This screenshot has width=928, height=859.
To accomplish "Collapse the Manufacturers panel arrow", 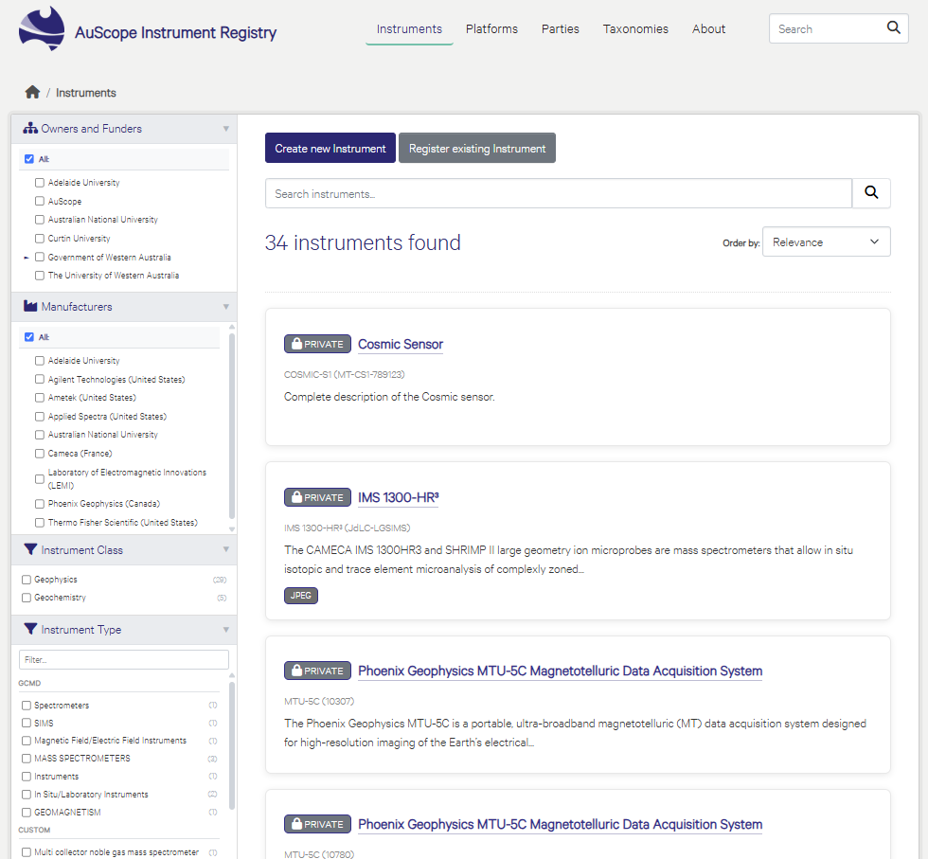I will [x=225, y=307].
